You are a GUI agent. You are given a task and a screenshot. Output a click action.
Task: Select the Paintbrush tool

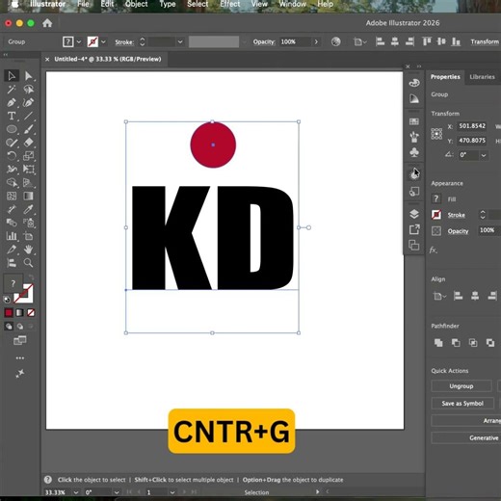pos(28,129)
